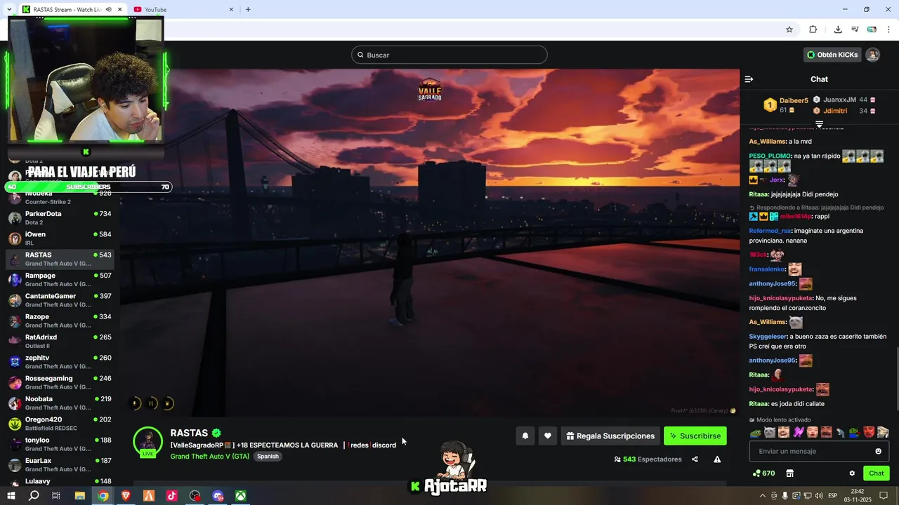
Task: Click the Spanish language tag
Action: [268, 456]
